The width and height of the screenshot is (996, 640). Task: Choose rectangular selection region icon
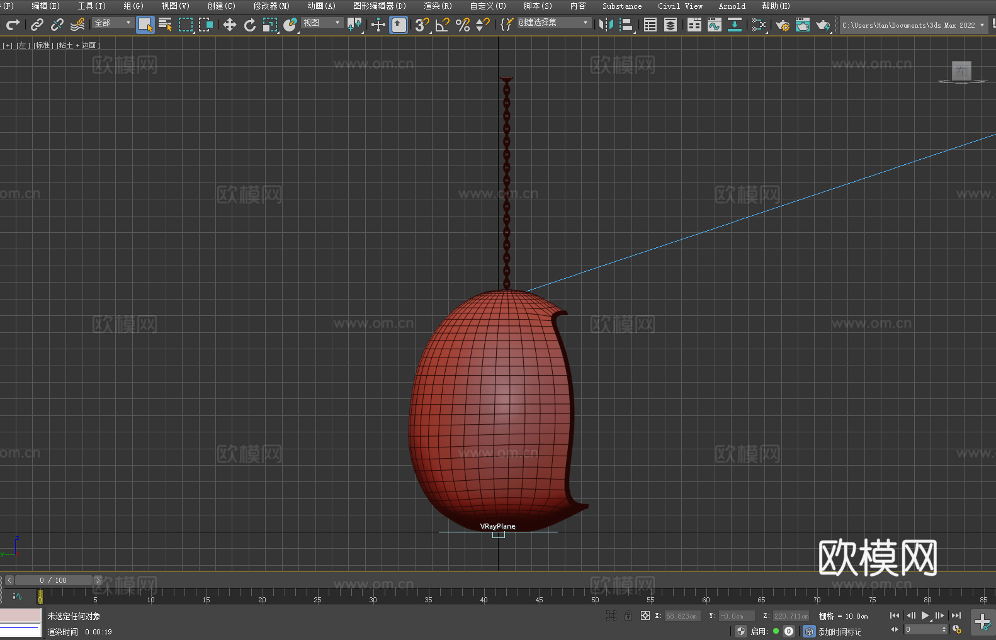pos(186,25)
